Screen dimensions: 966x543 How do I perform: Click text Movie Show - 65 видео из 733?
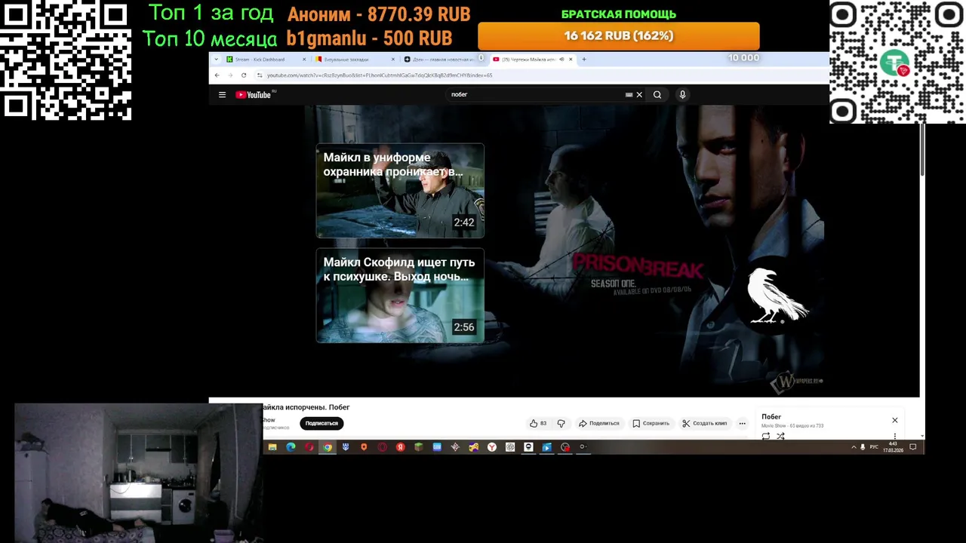coord(792,426)
